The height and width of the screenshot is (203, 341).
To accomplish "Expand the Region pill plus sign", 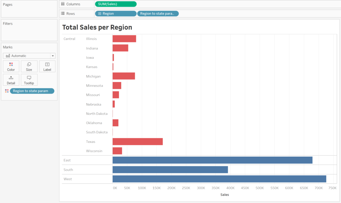I will (100, 14).
